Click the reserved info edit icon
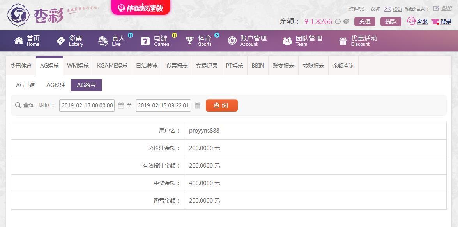This screenshot has height=227, width=458. click(436, 9)
